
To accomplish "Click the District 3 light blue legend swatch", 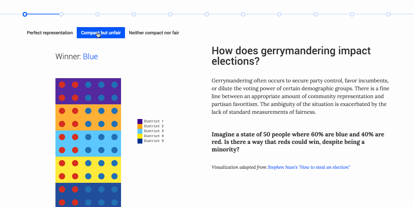I will [140, 131].
